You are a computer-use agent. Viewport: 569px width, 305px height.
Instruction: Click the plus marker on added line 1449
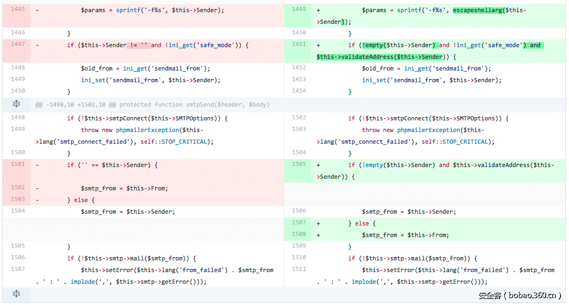point(318,10)
